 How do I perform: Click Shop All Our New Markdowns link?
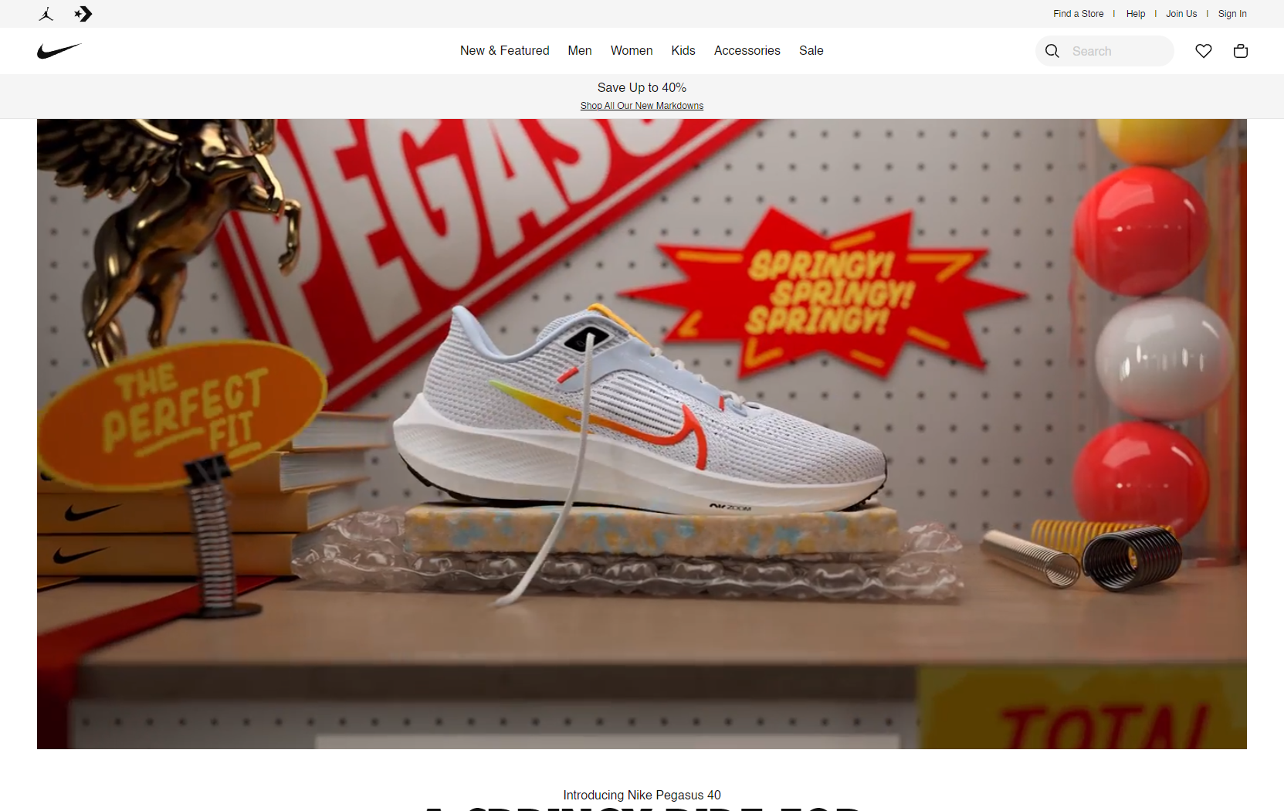pyautogui.click(x=642, y=106)
